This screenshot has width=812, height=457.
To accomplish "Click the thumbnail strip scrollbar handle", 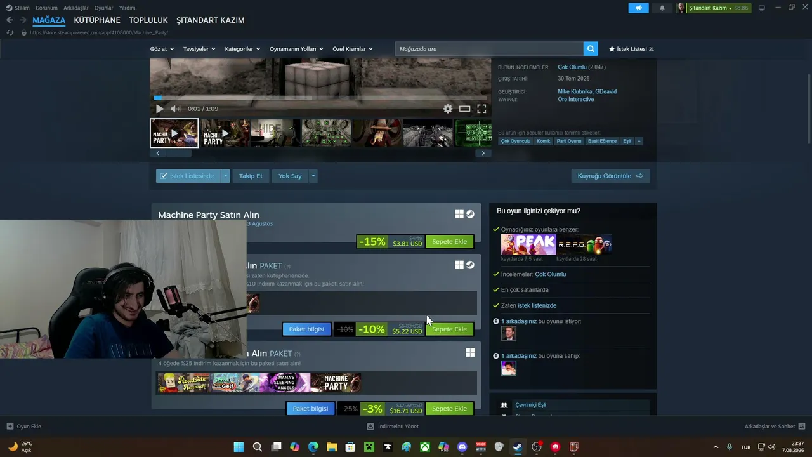I will [178, 153].
